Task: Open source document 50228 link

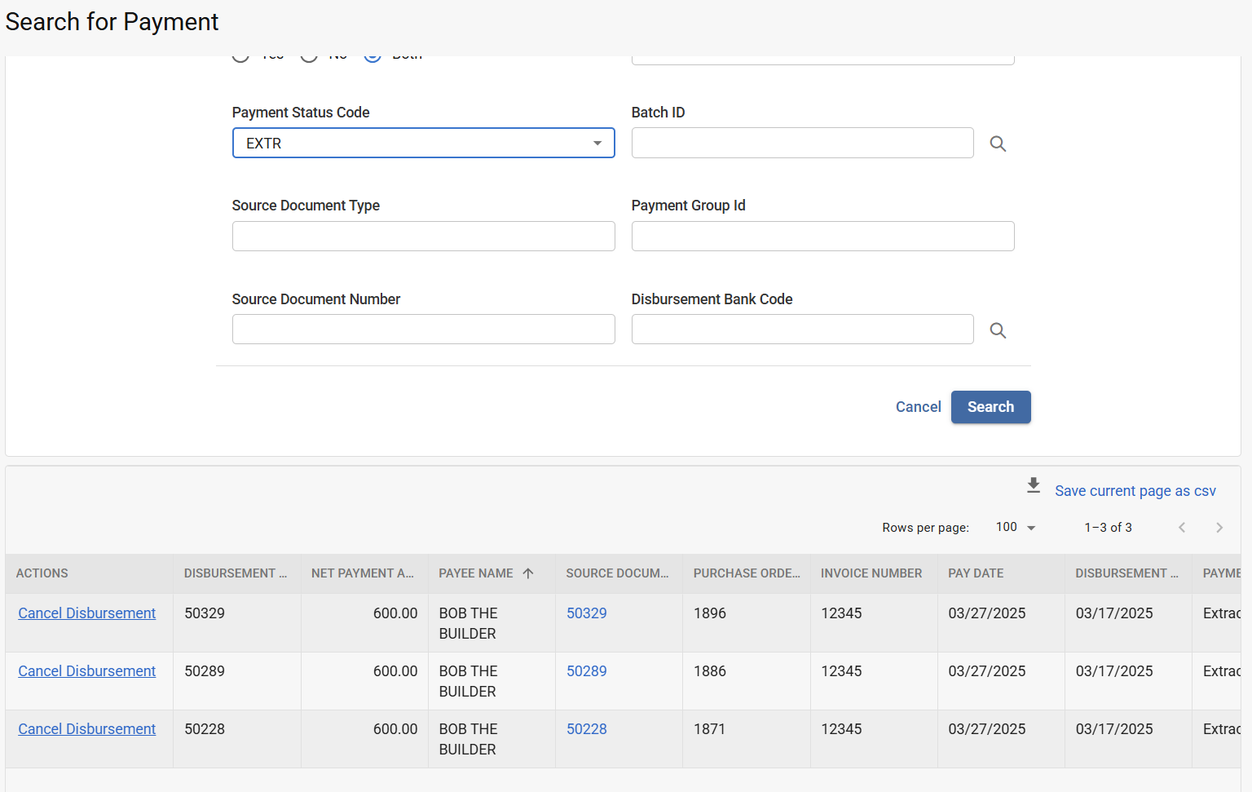Action: 586,729
